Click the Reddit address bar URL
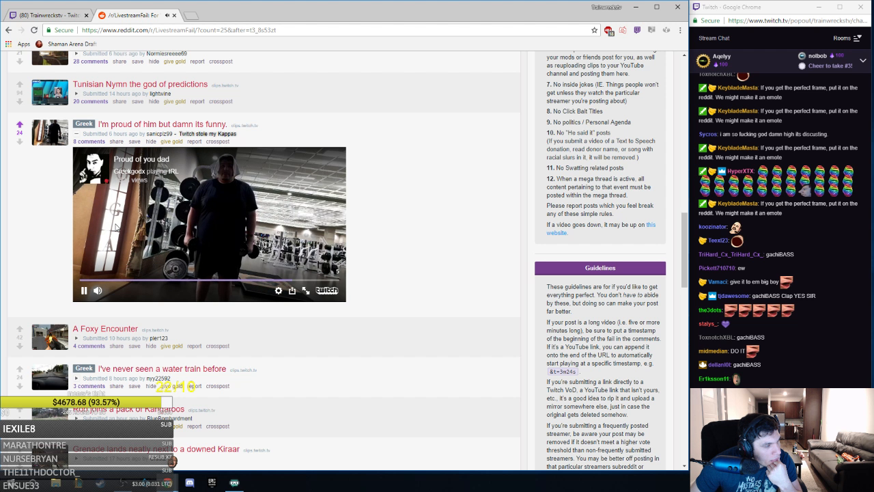Viewport: 874px width, 492px height. [179, 30]
